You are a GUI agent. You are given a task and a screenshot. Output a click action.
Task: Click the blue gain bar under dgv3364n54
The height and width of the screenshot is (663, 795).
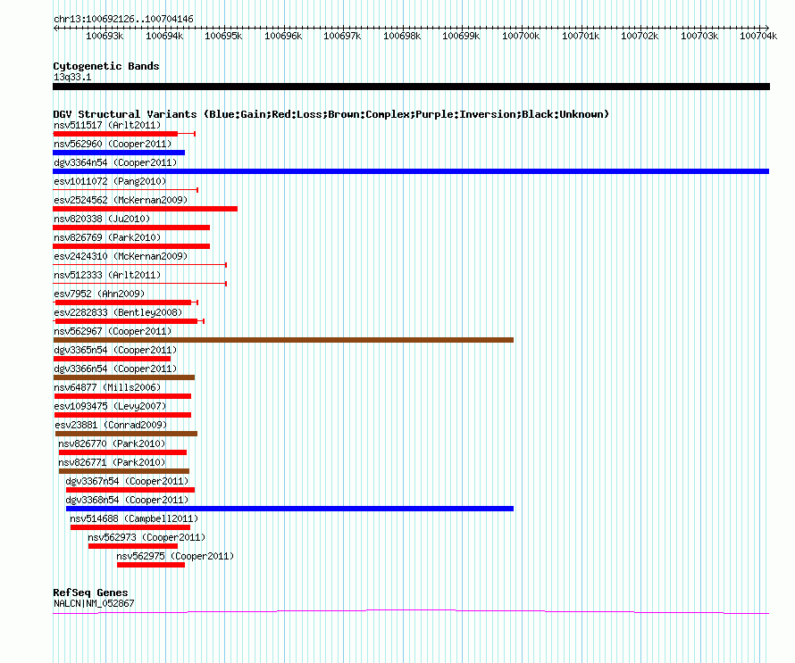click(x=411, y=171)
